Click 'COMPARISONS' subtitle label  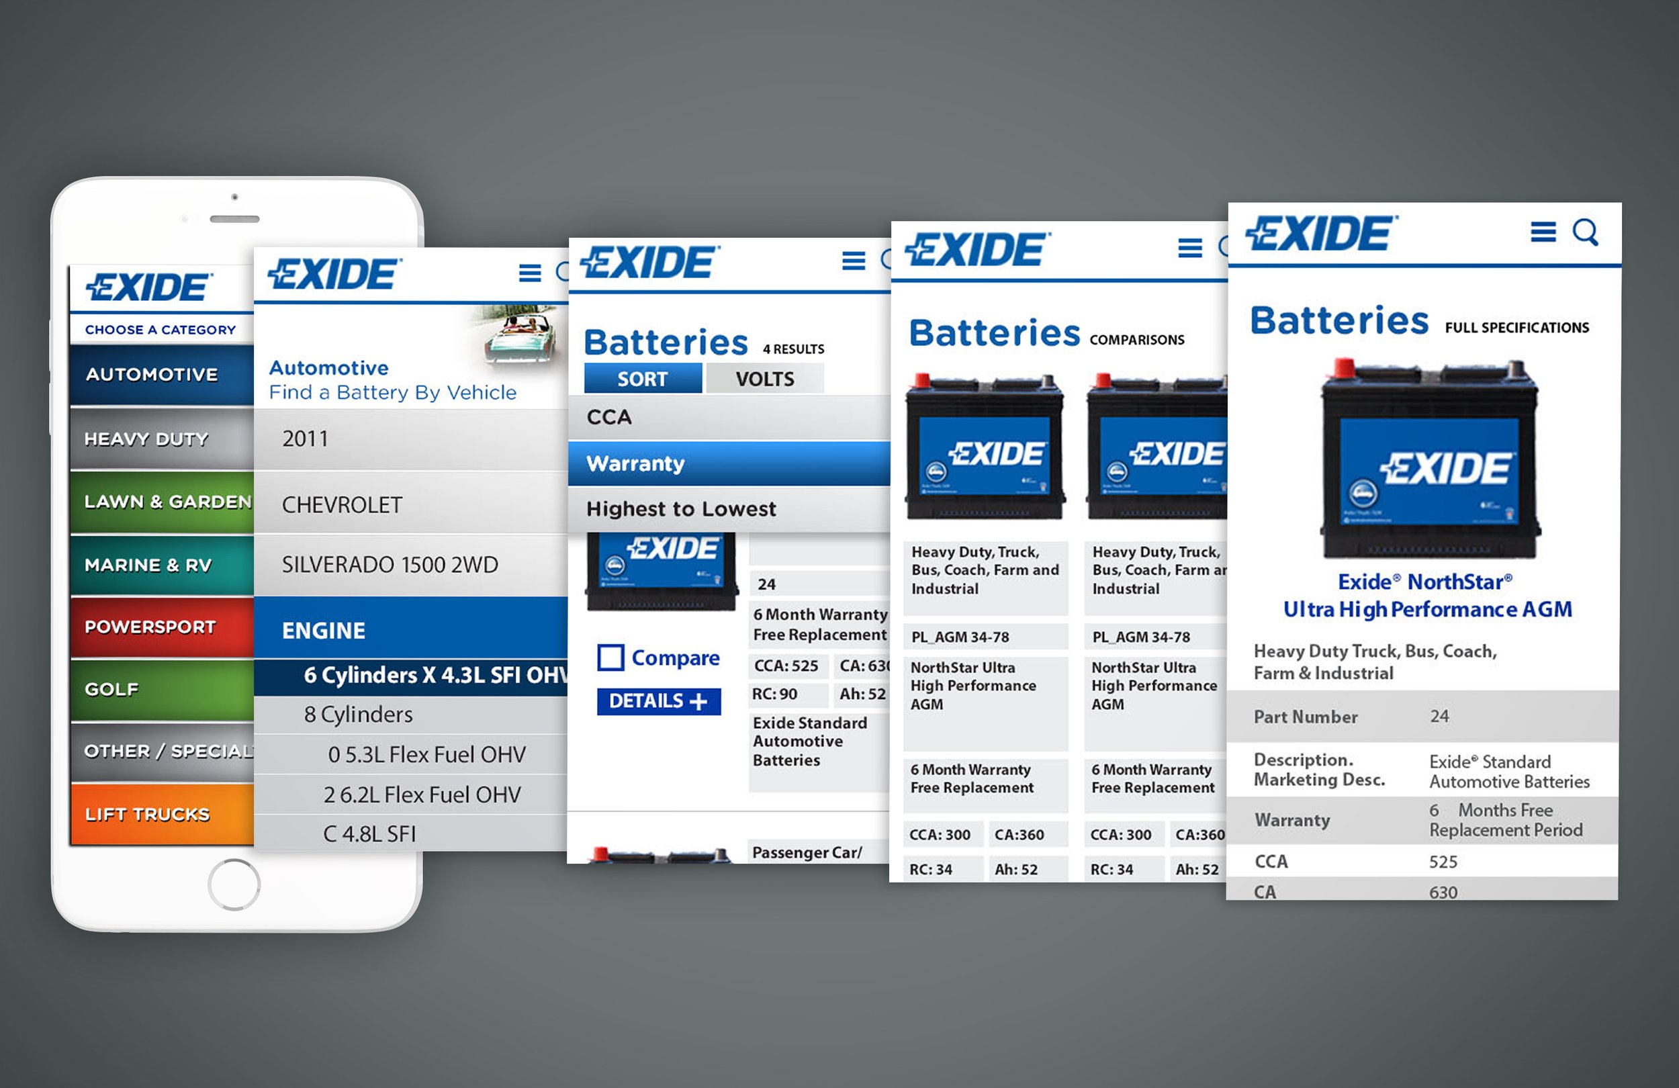[x=1136, y=339]
